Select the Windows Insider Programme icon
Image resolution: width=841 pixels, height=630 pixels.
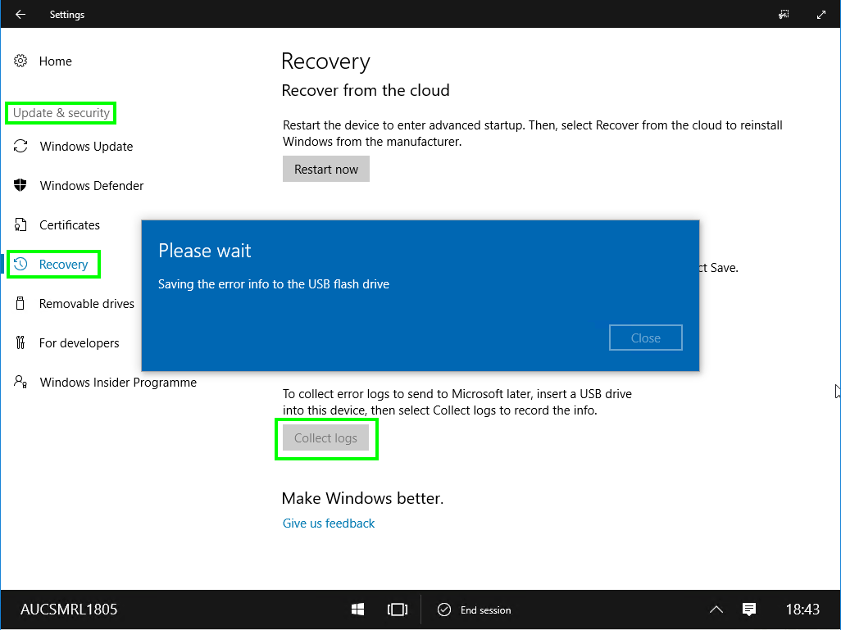point(20,382)
